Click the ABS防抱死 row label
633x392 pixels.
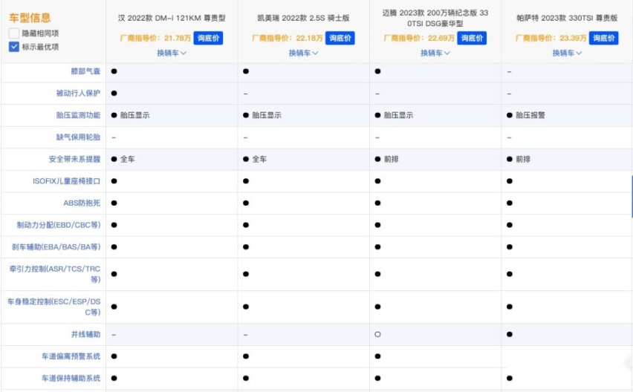[x=82, y=203]
